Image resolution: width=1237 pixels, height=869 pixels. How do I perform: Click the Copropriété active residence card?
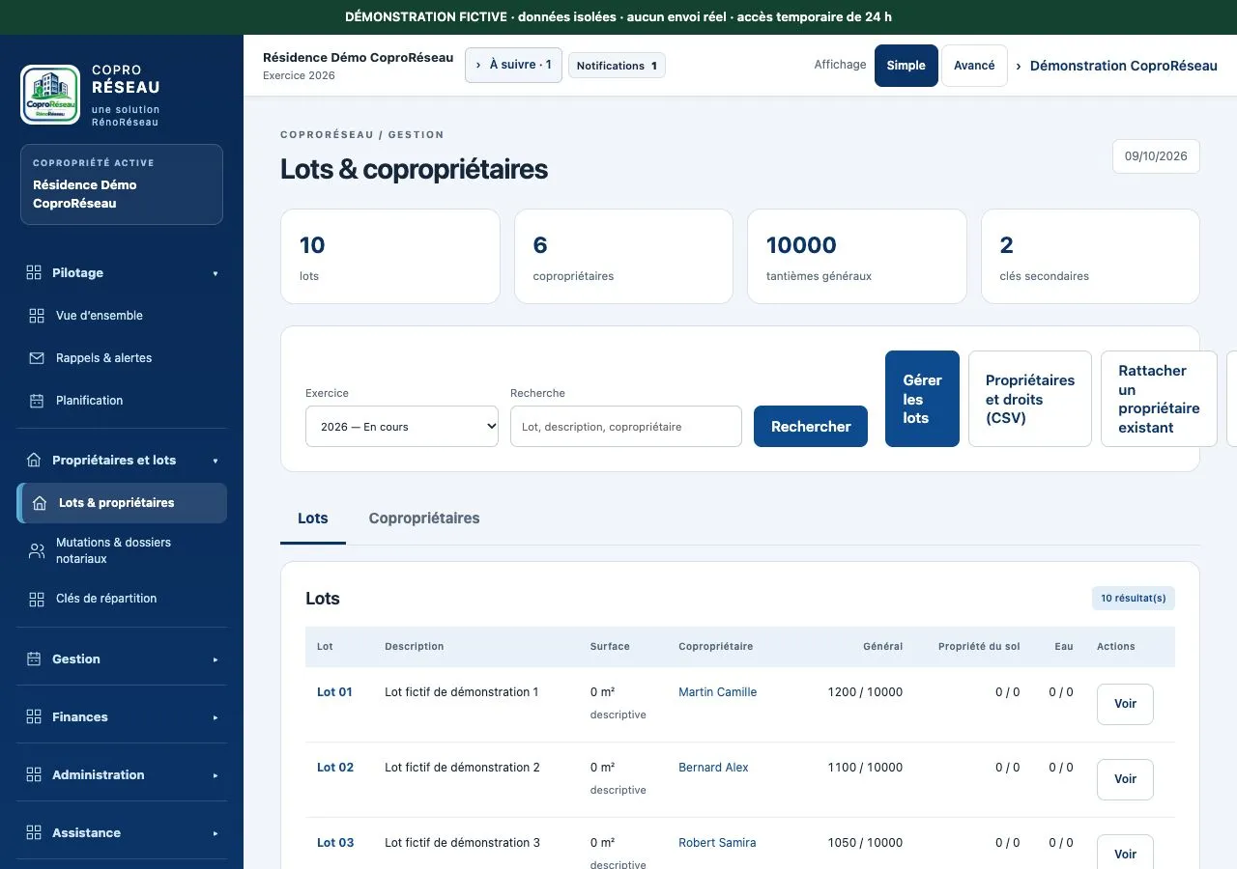click(x=122, y=184)
